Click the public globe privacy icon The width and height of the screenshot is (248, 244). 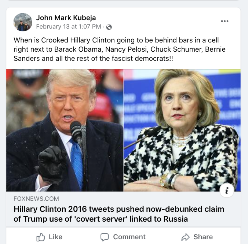109,27
